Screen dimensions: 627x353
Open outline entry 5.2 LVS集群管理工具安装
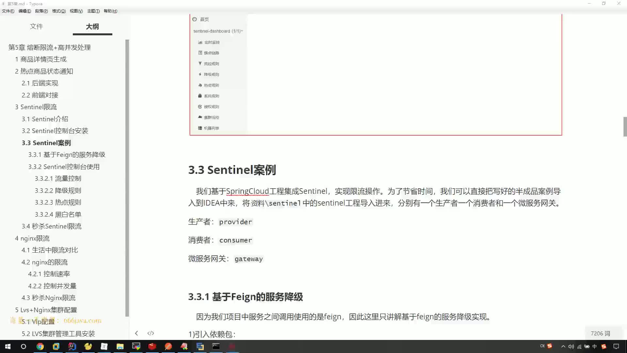pyautogui.click(x=58, y=334)
